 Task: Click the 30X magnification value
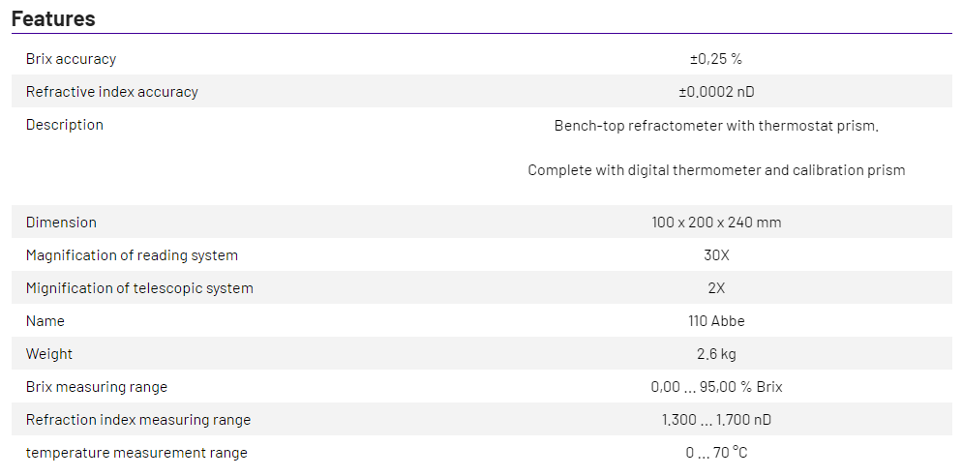click(x=716, y=255)
